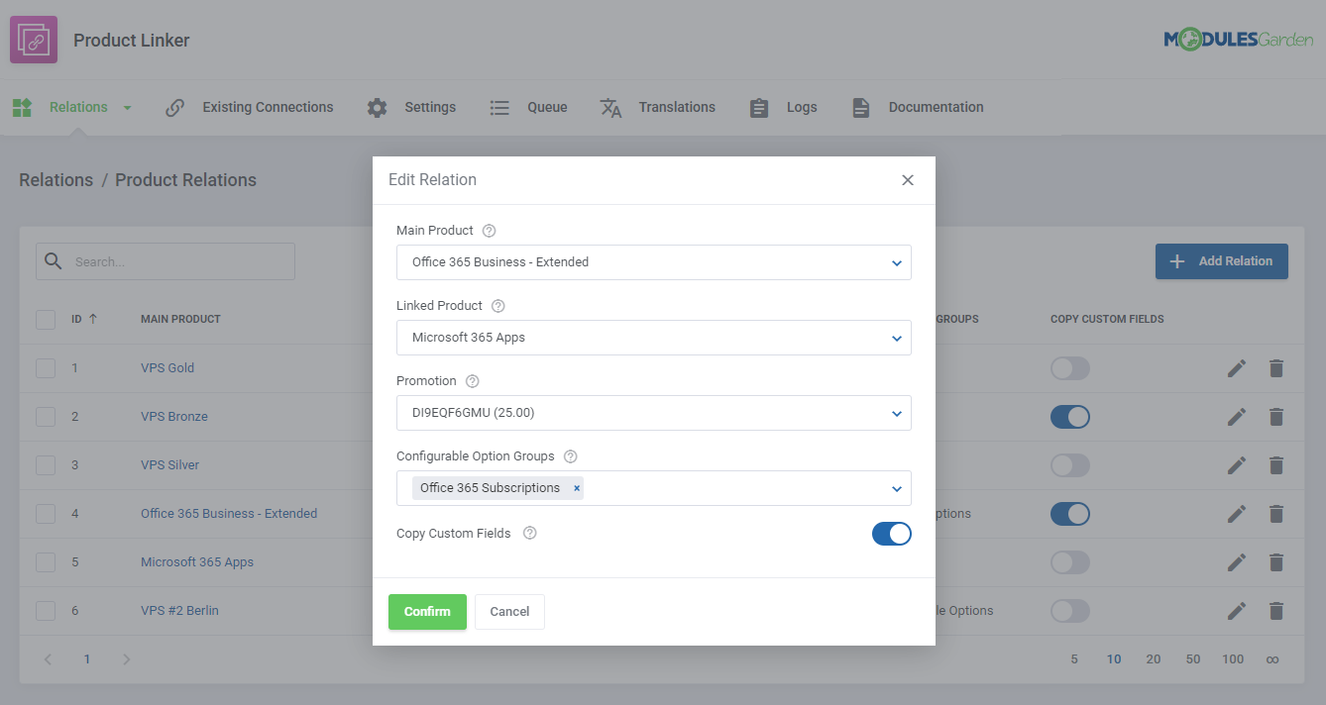Disable the Copy Custom Fields toggle
Image resolution: width=1326 pixels, height=705 pixels.
click(x=891, y=534)
